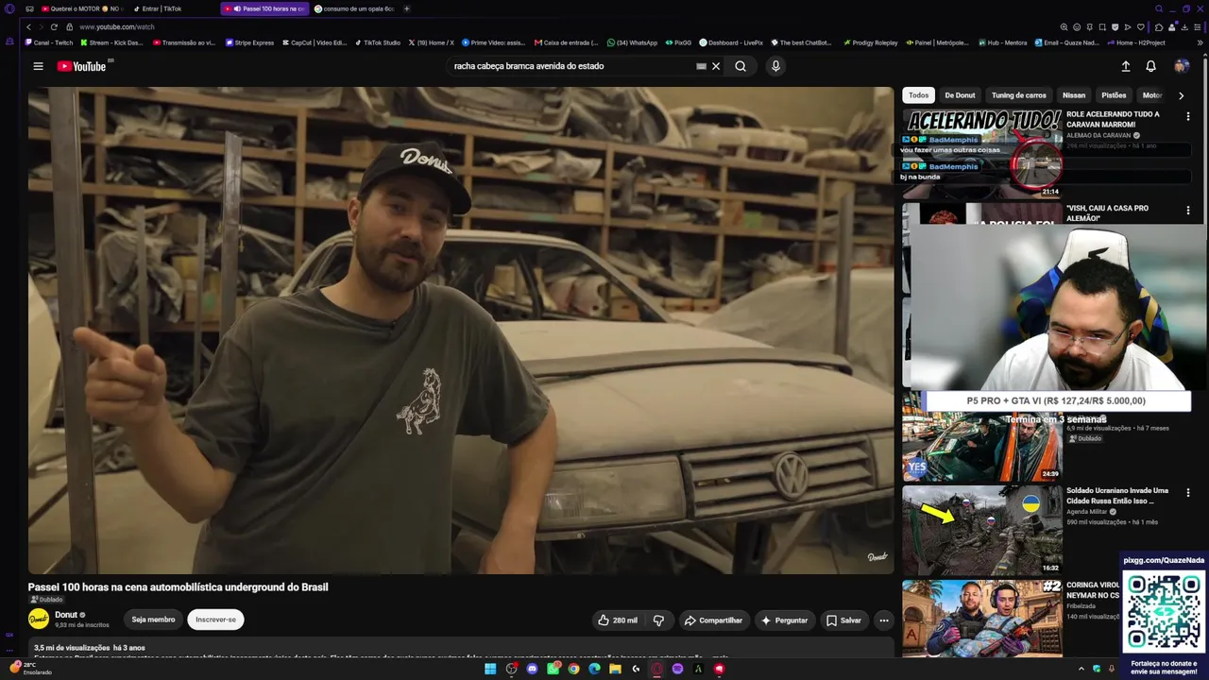Go forward in browser history
This screenshot has width=1209, height=680.
[41, 26]
